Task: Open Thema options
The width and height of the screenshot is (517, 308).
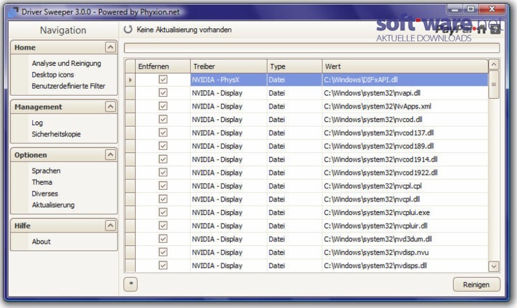Action: tap(42, 182)
